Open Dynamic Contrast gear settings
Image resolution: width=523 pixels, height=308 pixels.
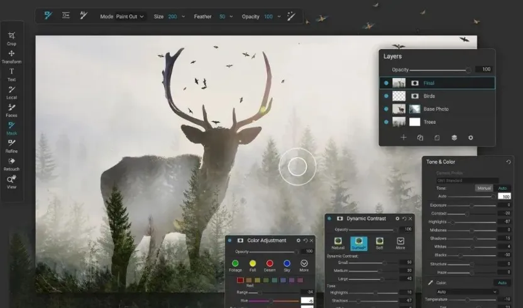click(x=397, y=219)
